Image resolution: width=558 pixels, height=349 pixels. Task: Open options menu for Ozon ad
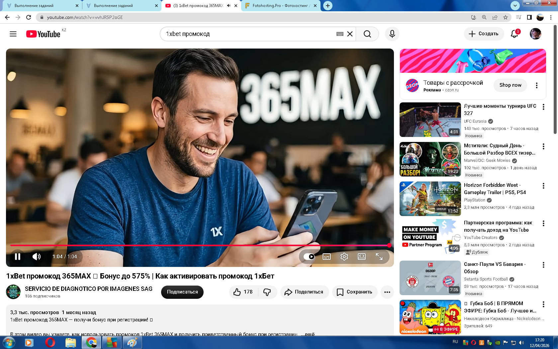(x=536, y=85)
